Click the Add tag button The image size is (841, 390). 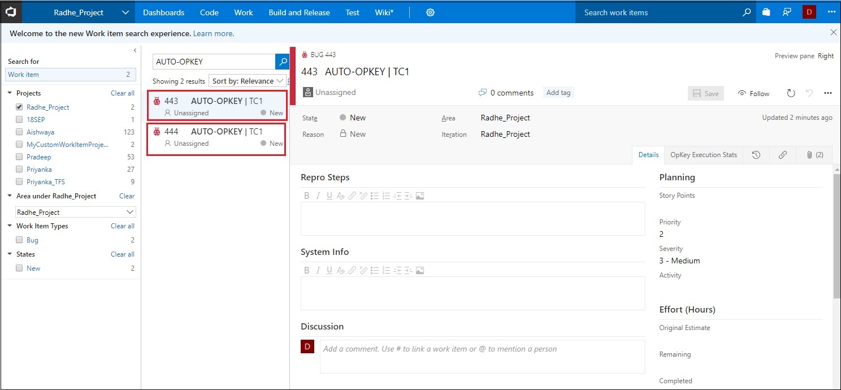[x=558, y=93]
